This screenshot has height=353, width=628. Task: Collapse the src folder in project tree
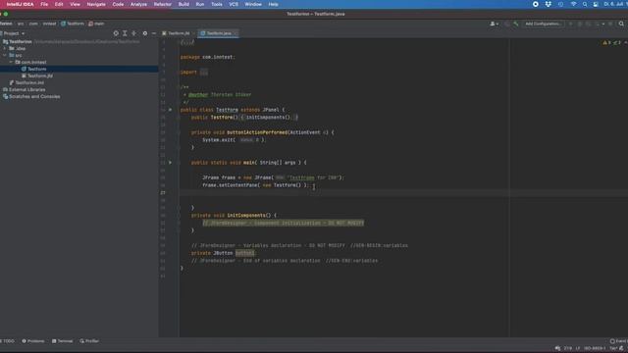coord(5,55)
